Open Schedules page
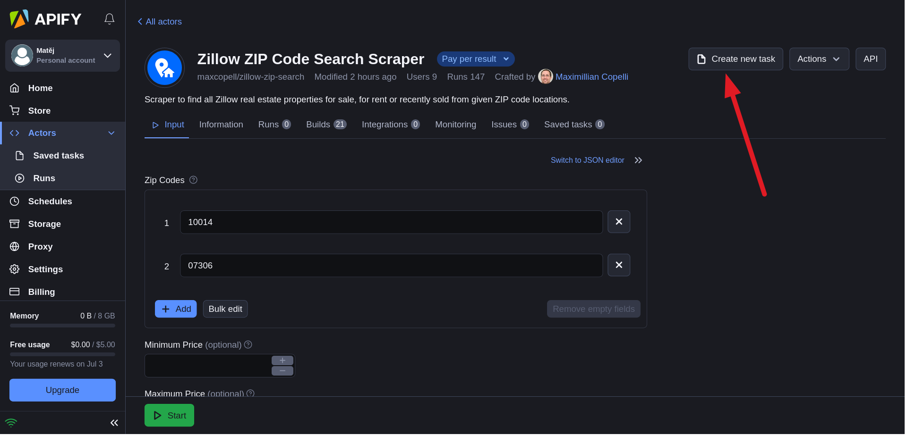This screenshot has height=435, width=907. pos(62,201)
